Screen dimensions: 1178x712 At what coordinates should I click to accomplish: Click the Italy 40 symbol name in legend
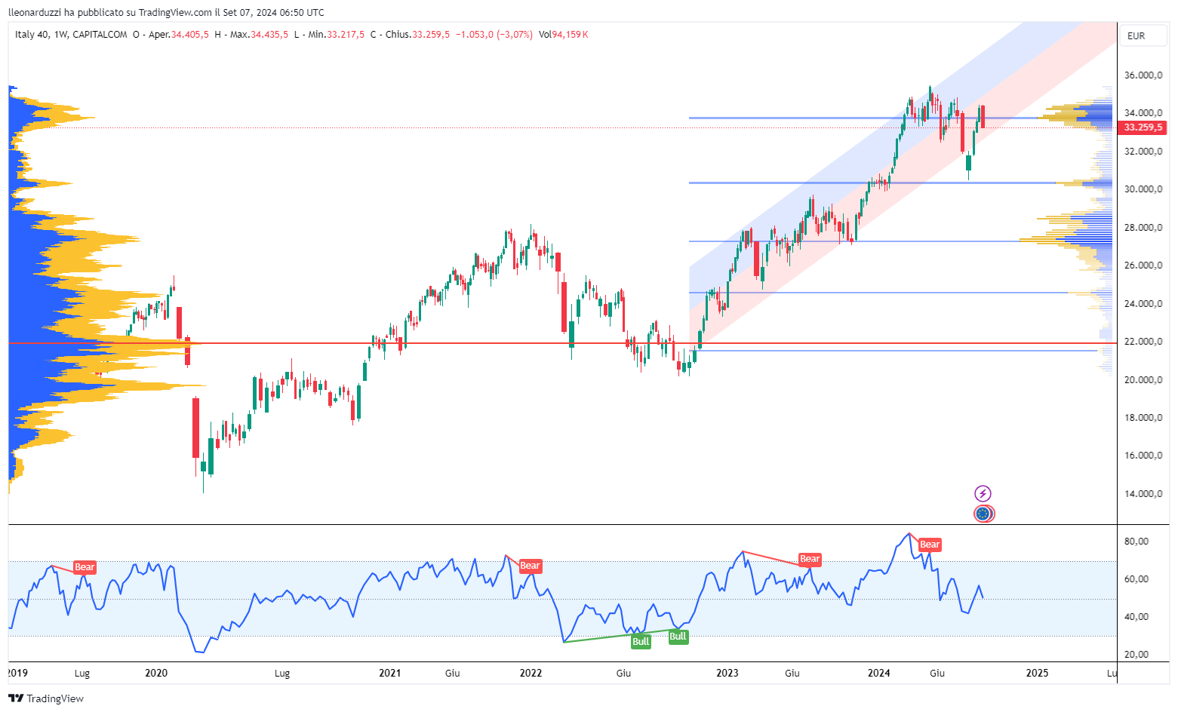32,35
